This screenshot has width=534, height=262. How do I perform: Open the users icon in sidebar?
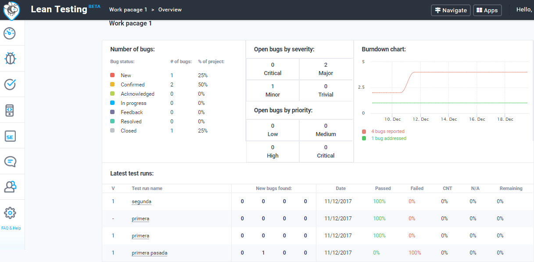[10, 187]
